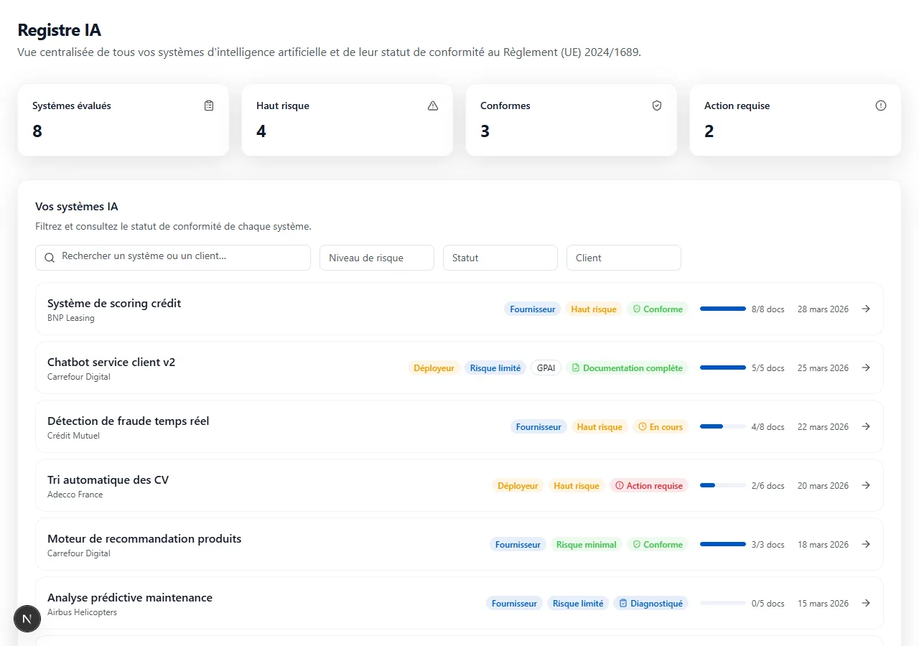Click the Next.js dev tools logo button

27,619
